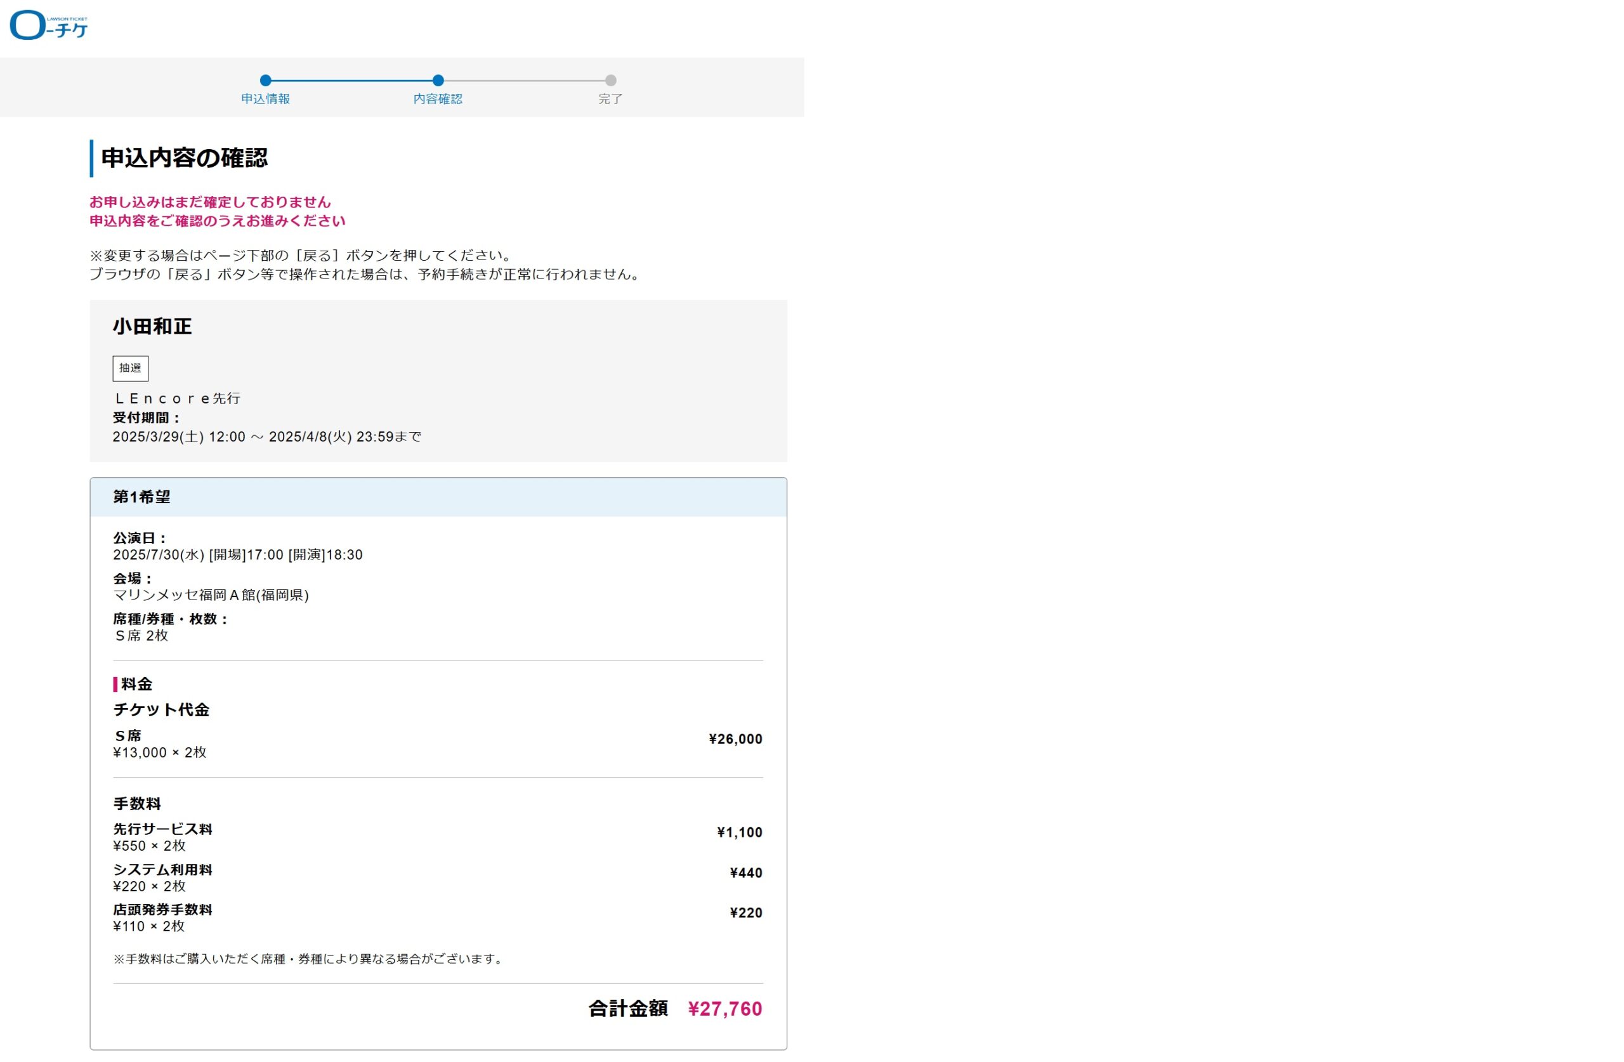
Task: Select the ※手数料はご購入いただく fee note
Action: coord(310,959)
